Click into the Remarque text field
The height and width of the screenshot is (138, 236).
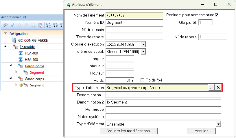[163, 109]
